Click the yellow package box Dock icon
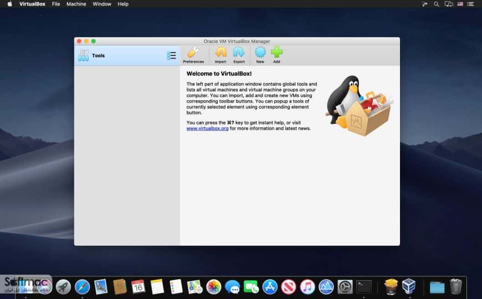Viewport: 482px width, 299px height. pyautogui.click(x=391, y=286)
